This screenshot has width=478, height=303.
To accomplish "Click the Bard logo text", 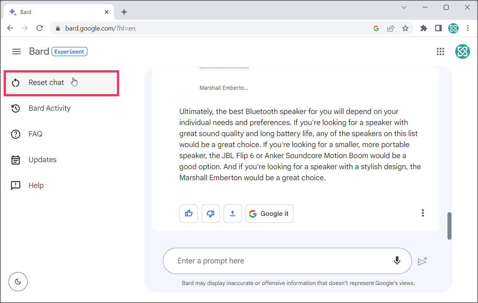I will [x=39, y=51].
